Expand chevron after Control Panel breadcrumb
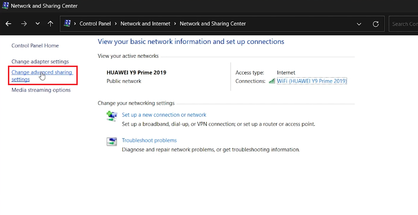Viewport: 418px width, 215px height. (x=115, y=24)
